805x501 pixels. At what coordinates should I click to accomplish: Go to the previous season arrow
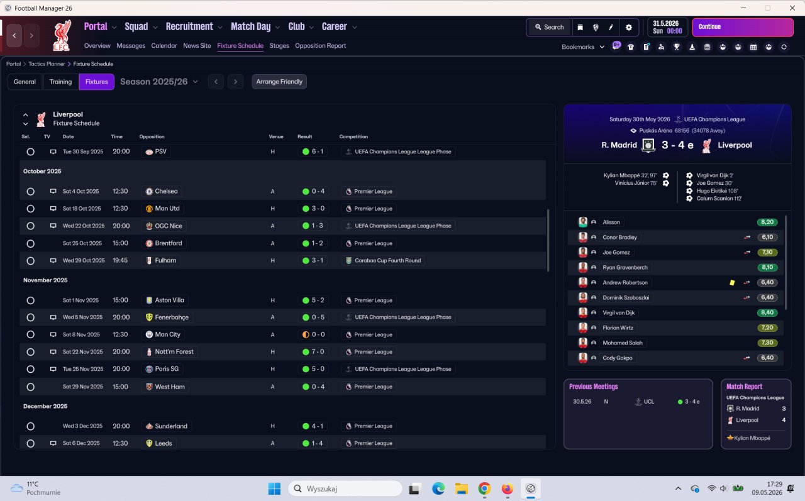coord(216,82)
